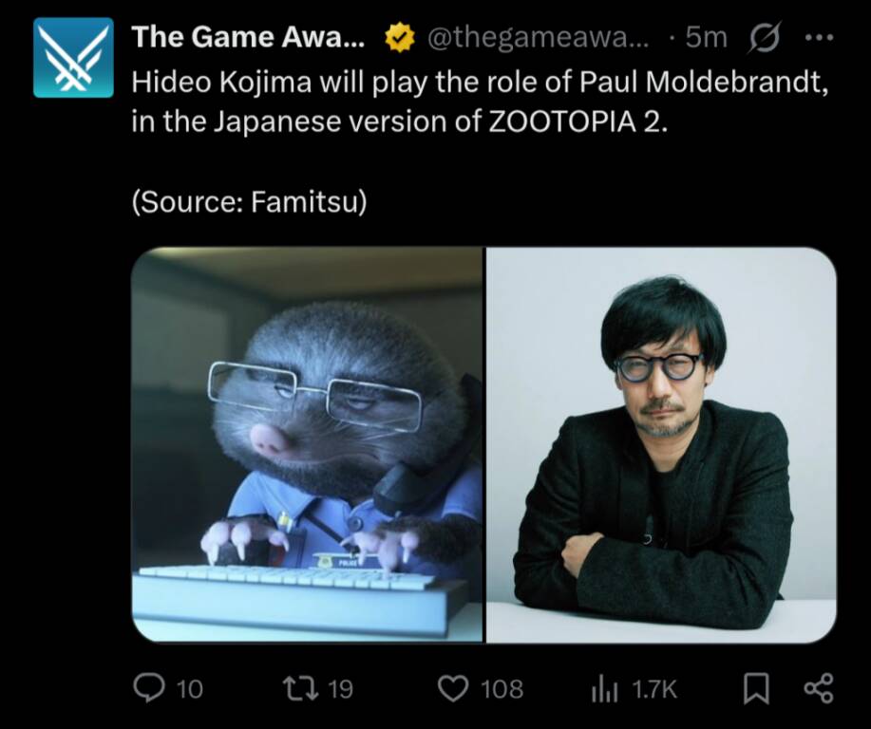Image resolution: width=871 pixels, height=729 pixels.
Task: Click the 10 replies count
Action: (190, 689)
